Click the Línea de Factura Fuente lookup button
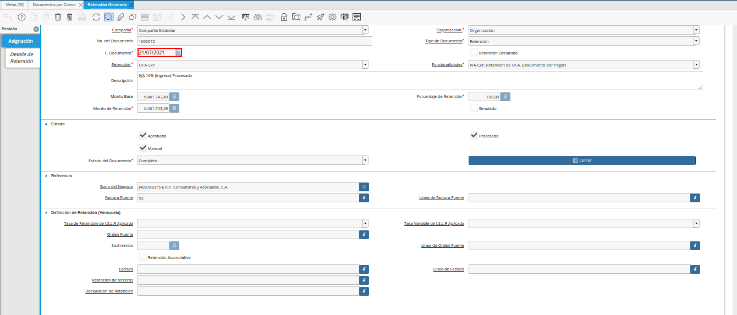 pyautogui.click(x=695, y=198)
